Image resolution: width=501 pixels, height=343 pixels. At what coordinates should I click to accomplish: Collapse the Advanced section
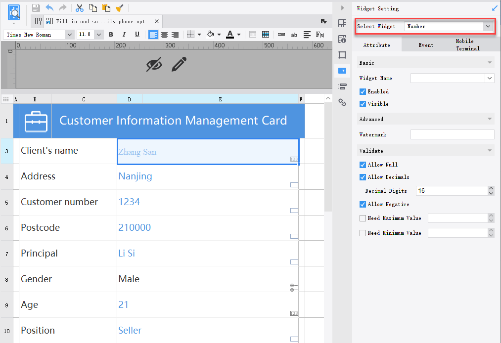click(x=490, y=119)
